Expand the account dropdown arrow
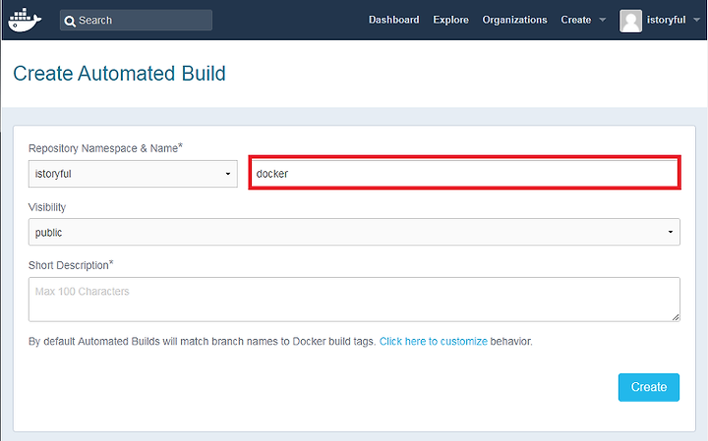The image size is (708, 441). click(696, 20)
